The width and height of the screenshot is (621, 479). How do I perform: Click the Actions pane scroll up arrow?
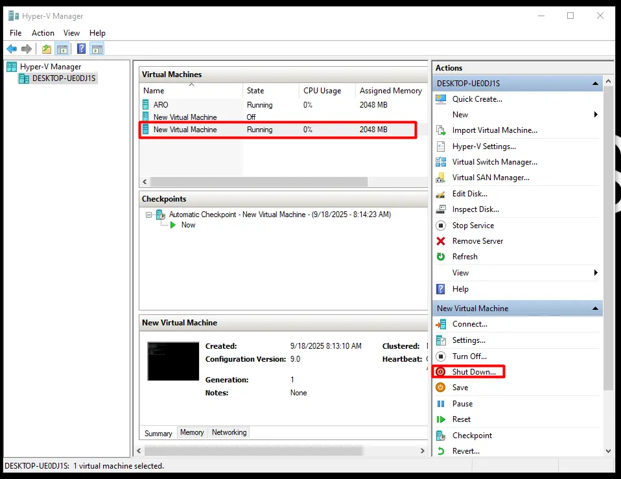click(608, 81)
